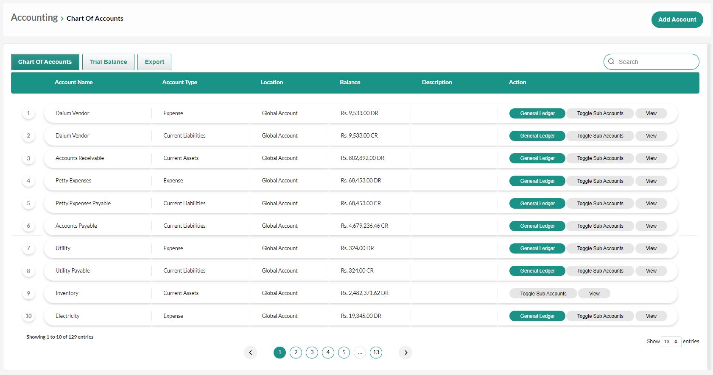713x375 pixels.
Task: Open General Ledger for Daium Vendor Current Liabilities
Action: [x=537, y=136]
